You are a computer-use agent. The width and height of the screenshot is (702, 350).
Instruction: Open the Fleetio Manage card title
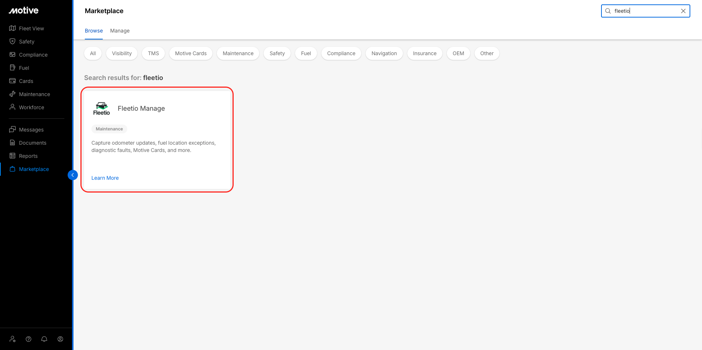(x=141, y=109)
